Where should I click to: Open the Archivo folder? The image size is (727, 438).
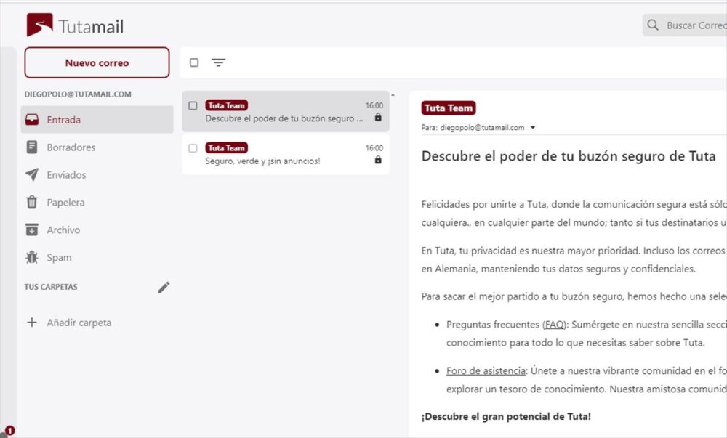tap(97, 230)
